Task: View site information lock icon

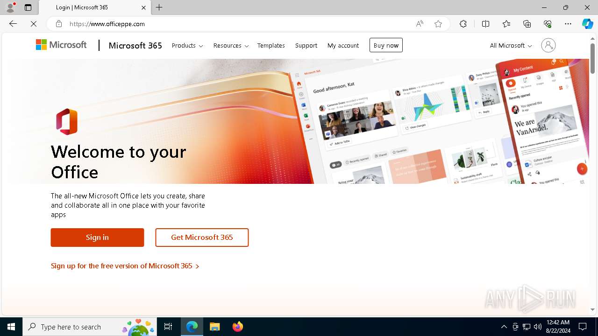Action: (x=58, y=24)
